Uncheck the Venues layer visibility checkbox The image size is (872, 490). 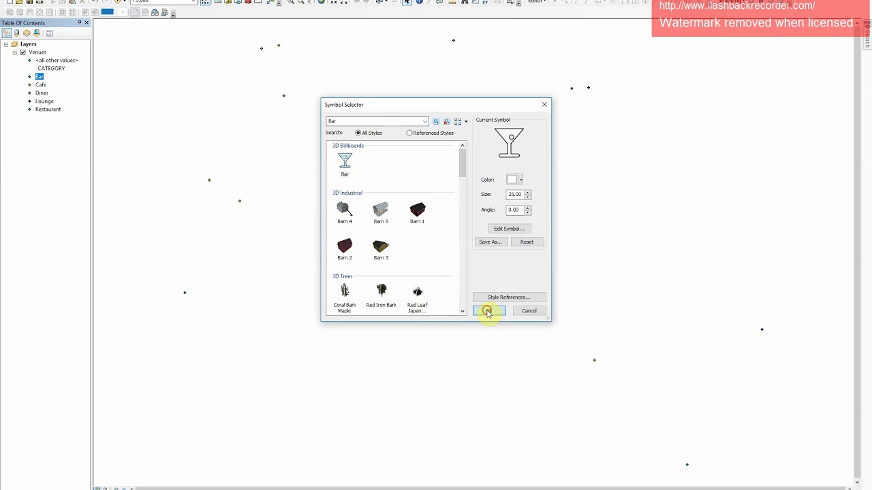(x=23, y=52)
